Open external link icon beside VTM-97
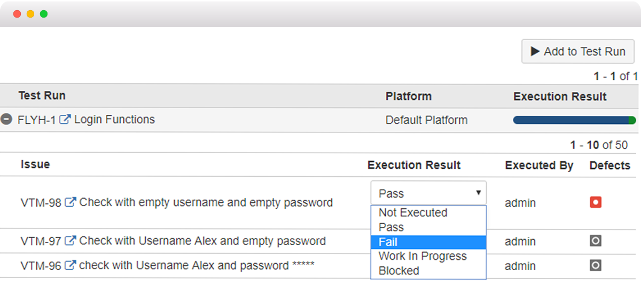The height and width of the screenshot is (307, 641). pos(70,241)
